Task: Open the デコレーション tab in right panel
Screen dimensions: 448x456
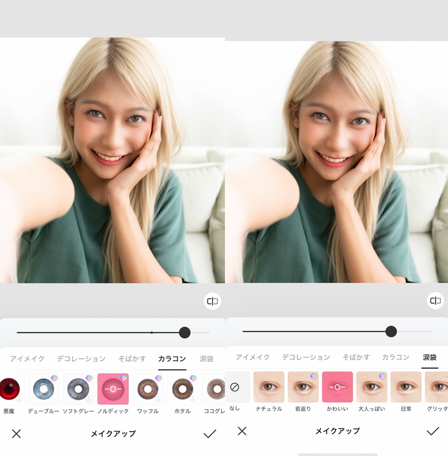Action: pyautogui.click(x=306, y=357)
